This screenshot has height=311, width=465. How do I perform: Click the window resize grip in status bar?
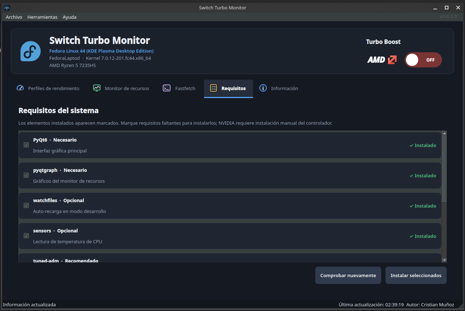tap(460, 306)
